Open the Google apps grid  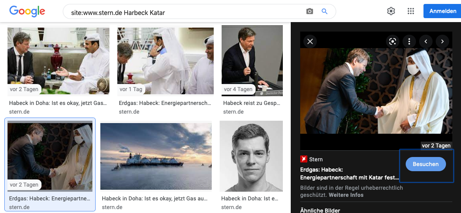tap(411, 11)
